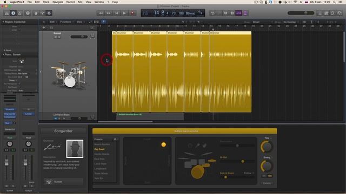The width and height of the screenshot is (346, 194).
Task: Open Logic Pro X menu
Action: tap(17, 2)
